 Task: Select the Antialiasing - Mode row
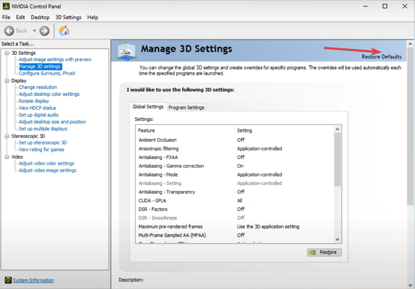235,175
